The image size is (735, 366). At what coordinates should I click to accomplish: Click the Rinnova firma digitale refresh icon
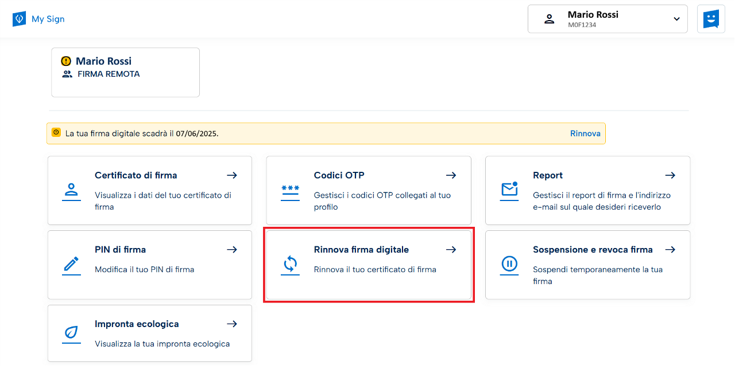tap(290, 265)
